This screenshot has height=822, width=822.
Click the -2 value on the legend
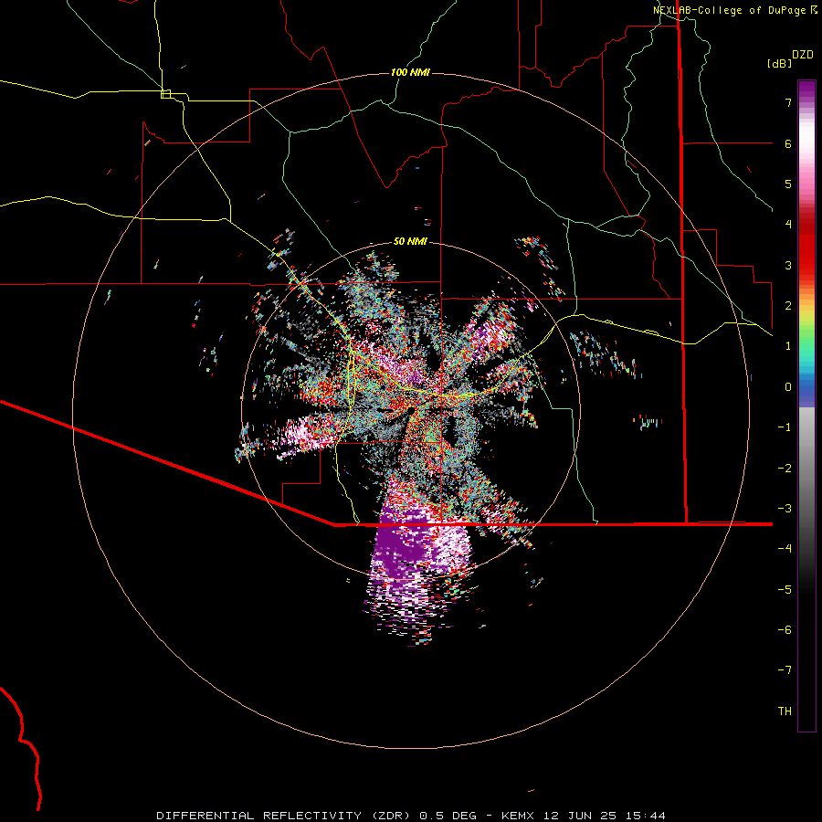coord(785,469)
